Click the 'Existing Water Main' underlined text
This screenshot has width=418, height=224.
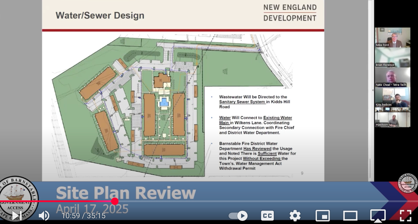click(256, 120)
